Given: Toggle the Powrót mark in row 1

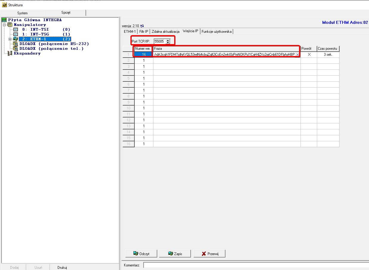Looking at the screenshot, I should (309, 55).
